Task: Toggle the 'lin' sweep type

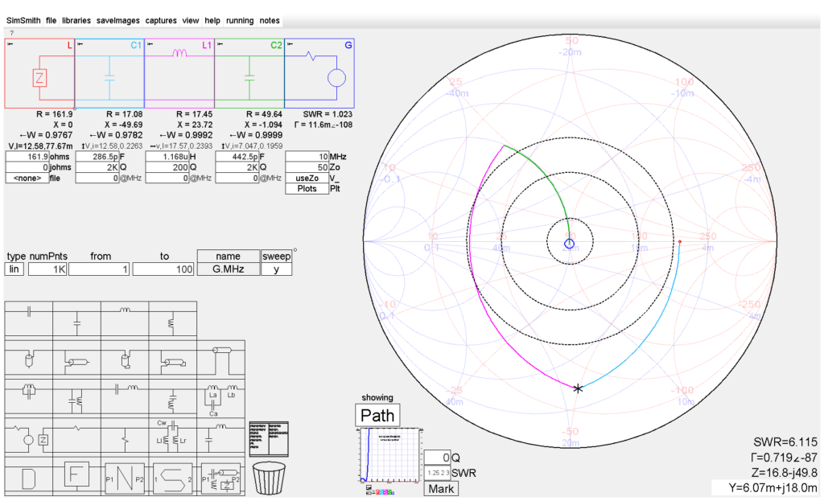Action: pos(14,269)
